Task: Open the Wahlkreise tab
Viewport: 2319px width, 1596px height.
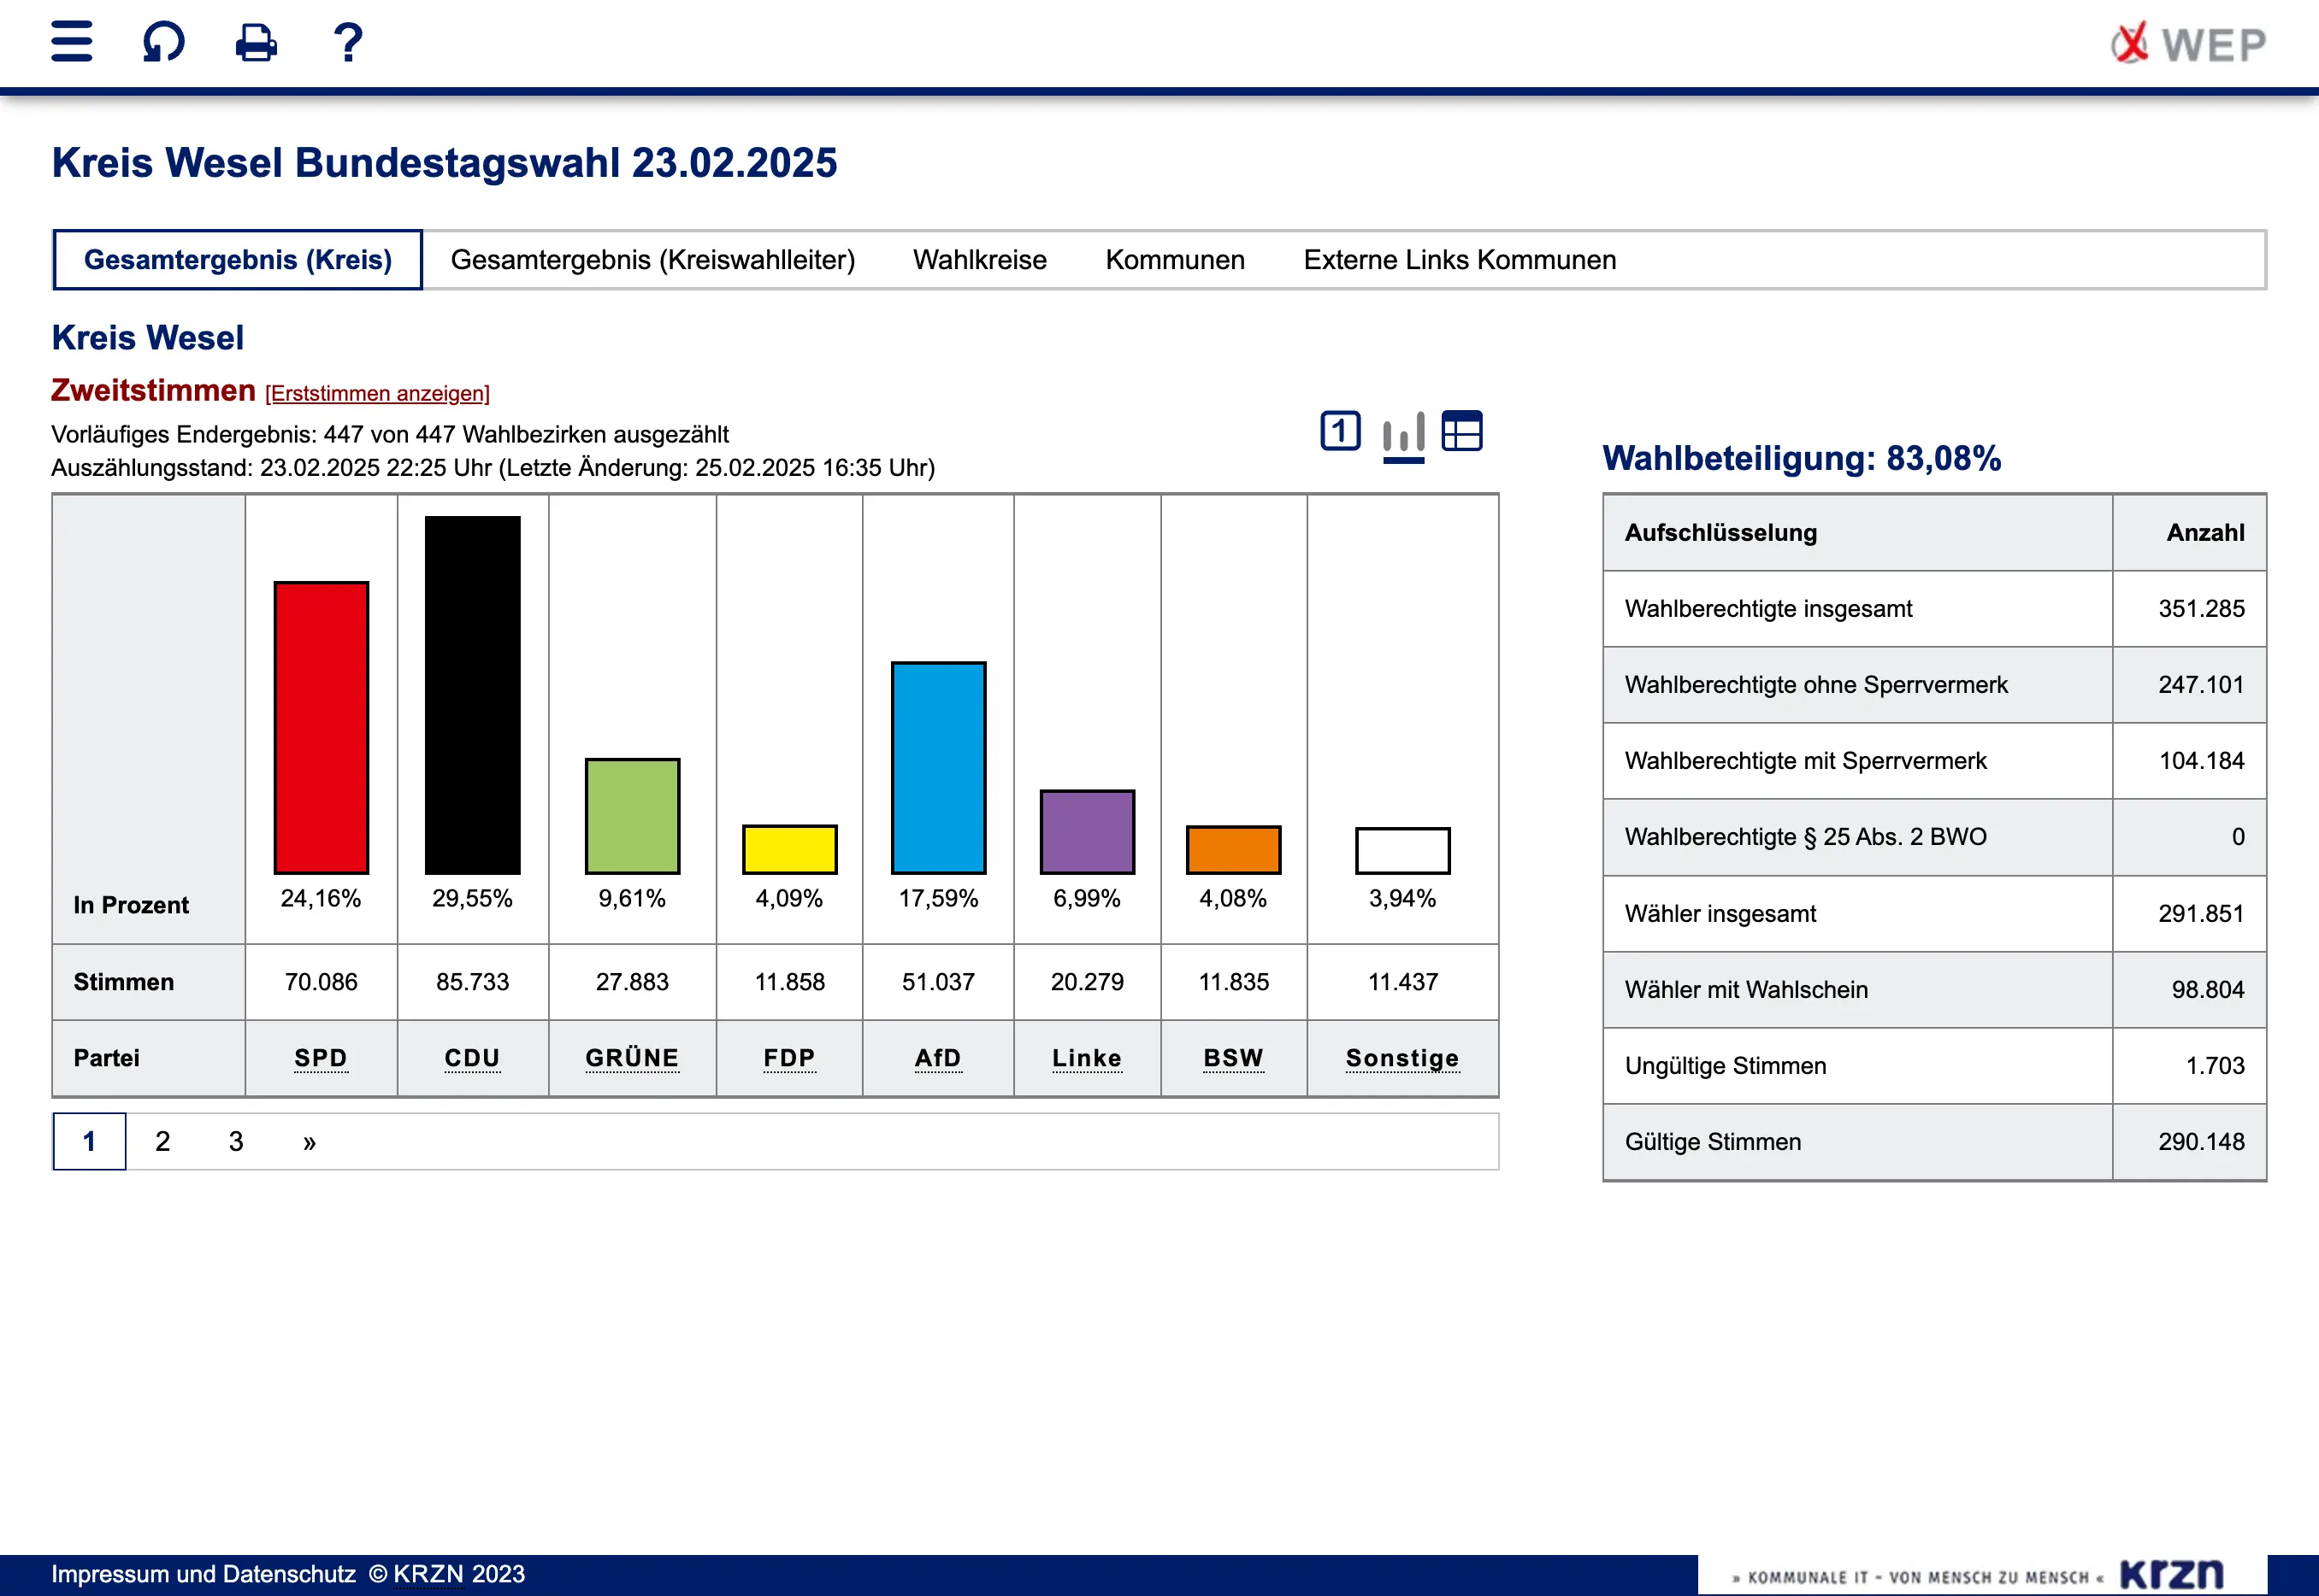Action: [979, 260]
